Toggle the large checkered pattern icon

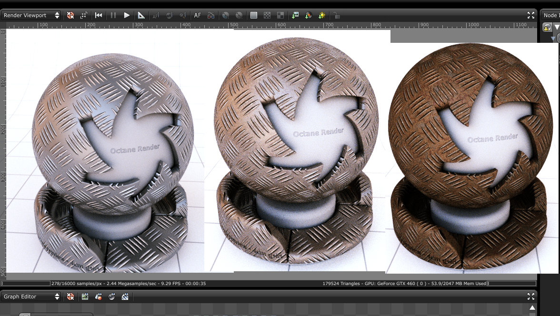click(x=280, y=15)
